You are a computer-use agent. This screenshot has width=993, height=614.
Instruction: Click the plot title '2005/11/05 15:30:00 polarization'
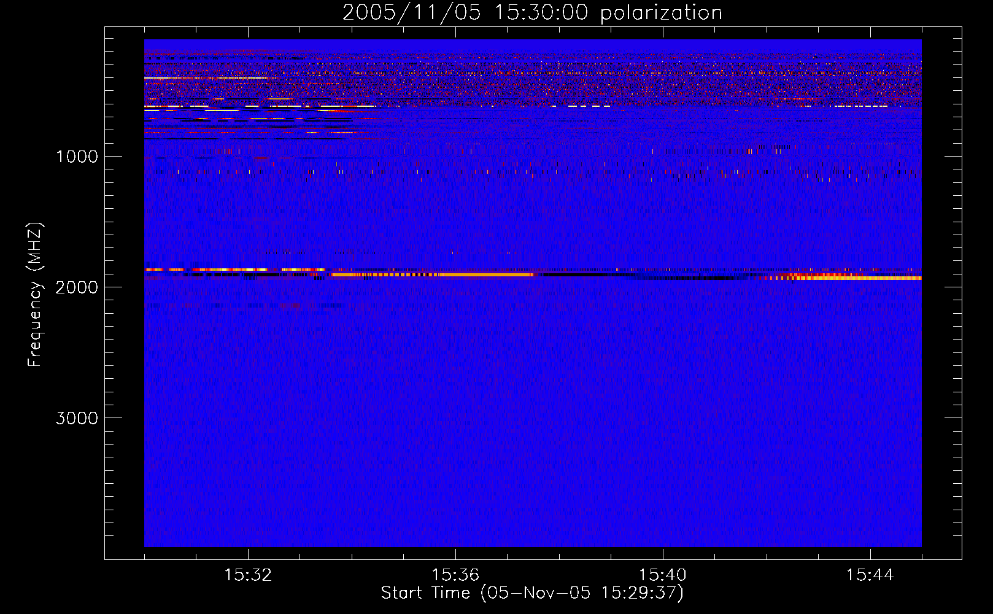(532, 13)
